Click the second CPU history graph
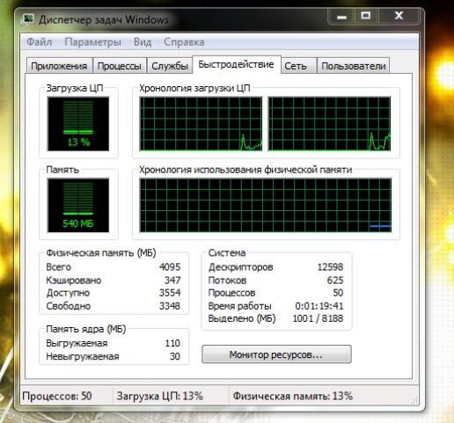 pyautogui.click(x=329, y=124)
